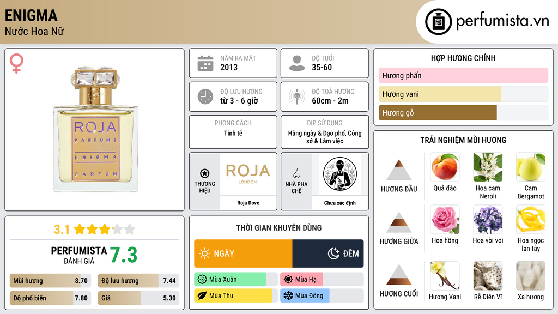Click the Hợp hương chính heading
Screen dimensions: 558x314
(463, 58)
